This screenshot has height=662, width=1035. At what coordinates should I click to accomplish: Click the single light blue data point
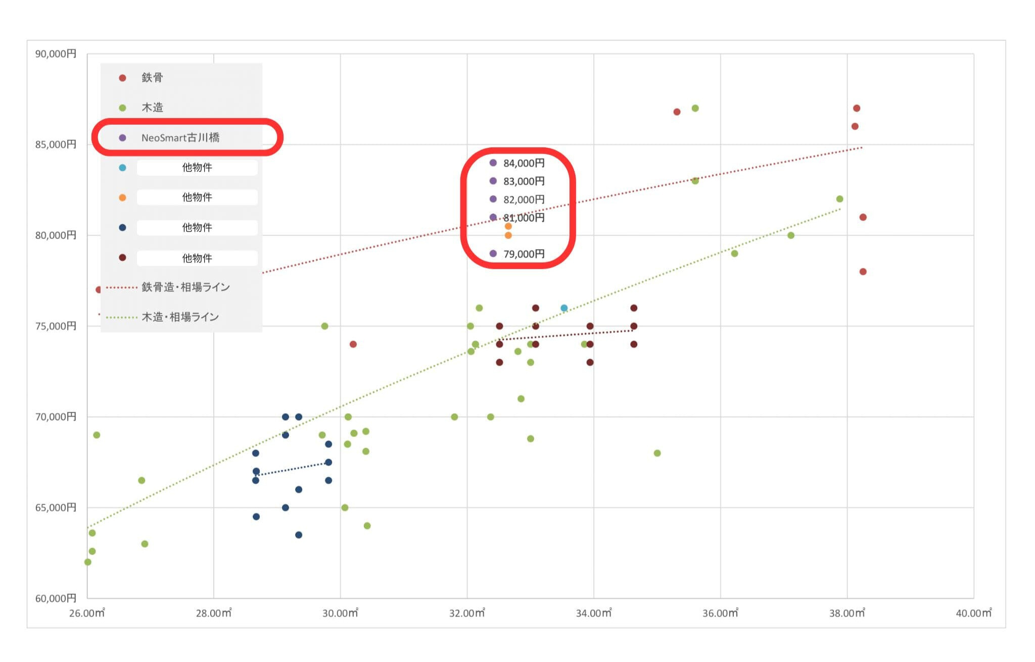pyautogui.click(x=564, y=308)
